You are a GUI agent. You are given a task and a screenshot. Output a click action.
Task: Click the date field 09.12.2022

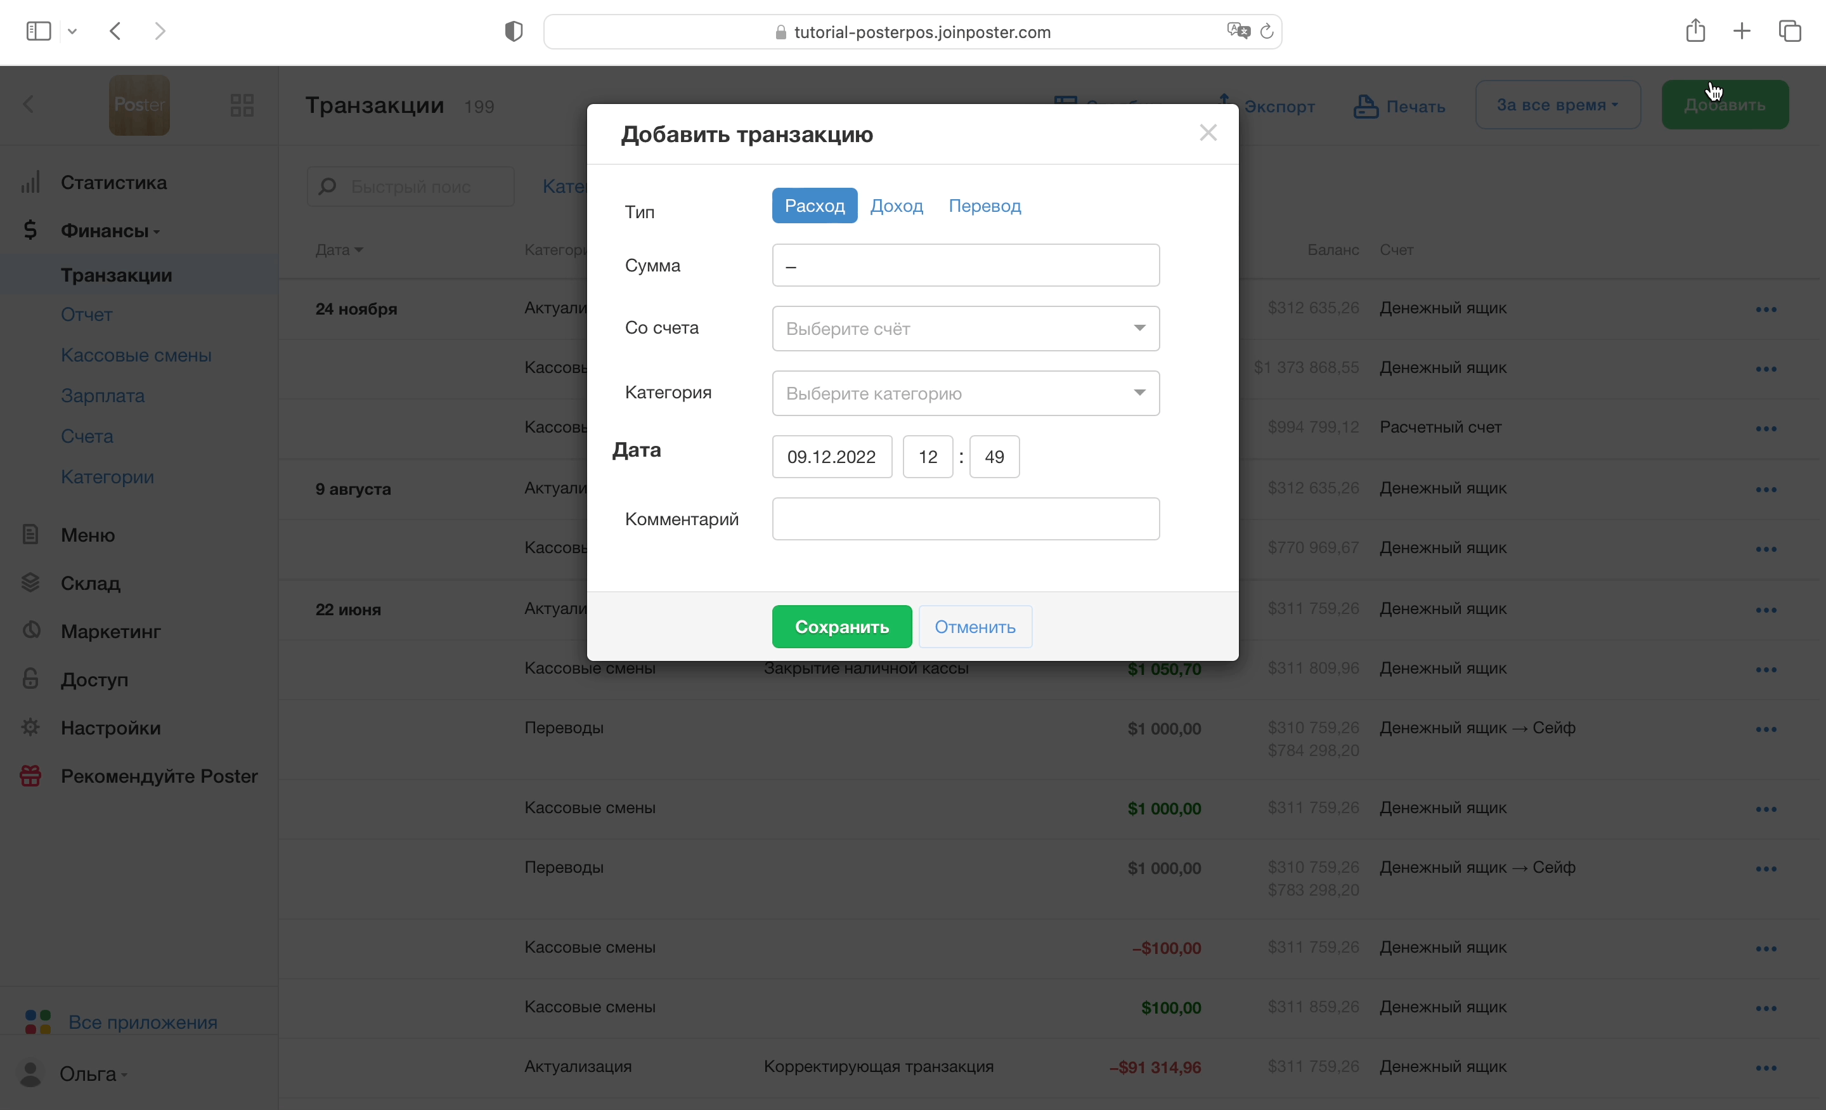[x=831, y=457]
